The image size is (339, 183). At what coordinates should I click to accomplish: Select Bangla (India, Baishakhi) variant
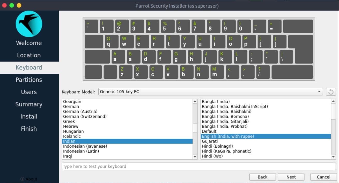(266, 112)
